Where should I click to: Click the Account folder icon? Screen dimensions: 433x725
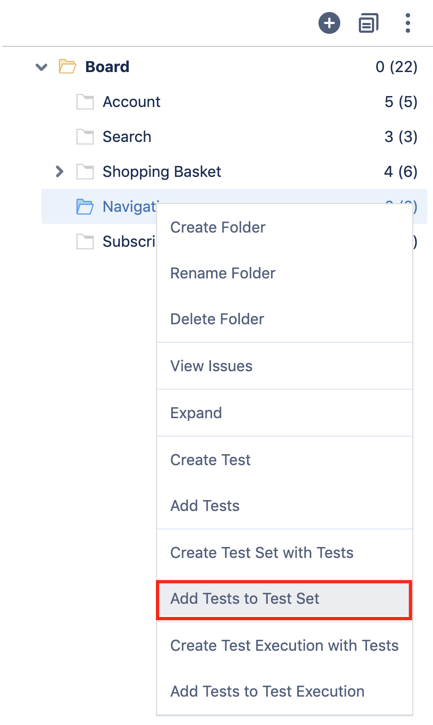pos(85,102)
